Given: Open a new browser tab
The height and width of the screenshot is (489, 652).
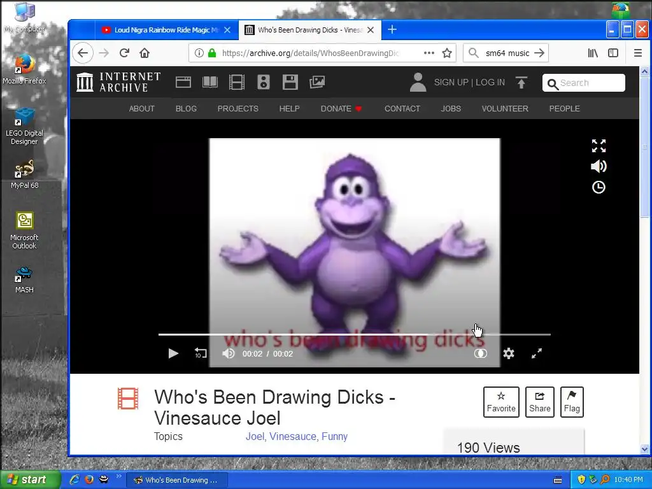Looking at the screenshot, I should 392,29.
